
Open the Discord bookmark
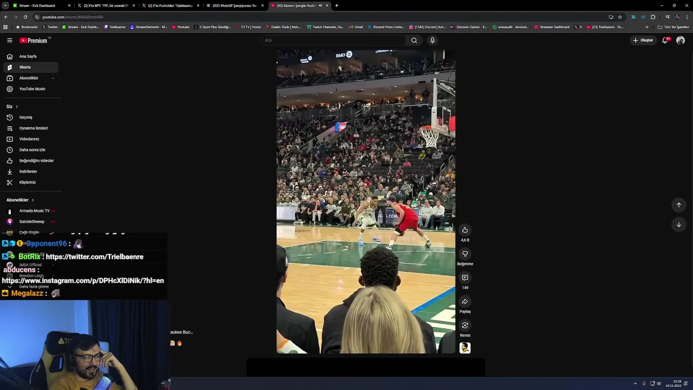tap(427, 27)
